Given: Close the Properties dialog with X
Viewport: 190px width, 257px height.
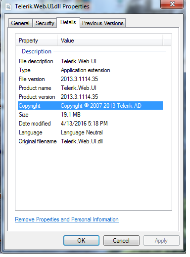Looking at the screenshot, I should coord(172,4).
